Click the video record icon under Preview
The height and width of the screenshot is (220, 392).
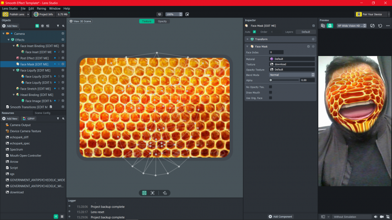381,216
